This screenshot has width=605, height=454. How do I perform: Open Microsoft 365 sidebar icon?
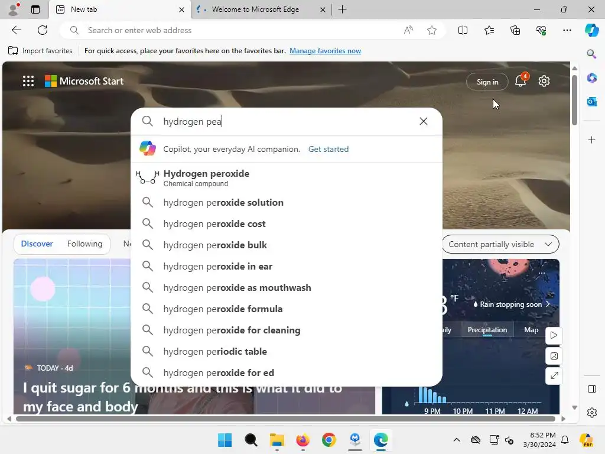[x=591, y=77]
